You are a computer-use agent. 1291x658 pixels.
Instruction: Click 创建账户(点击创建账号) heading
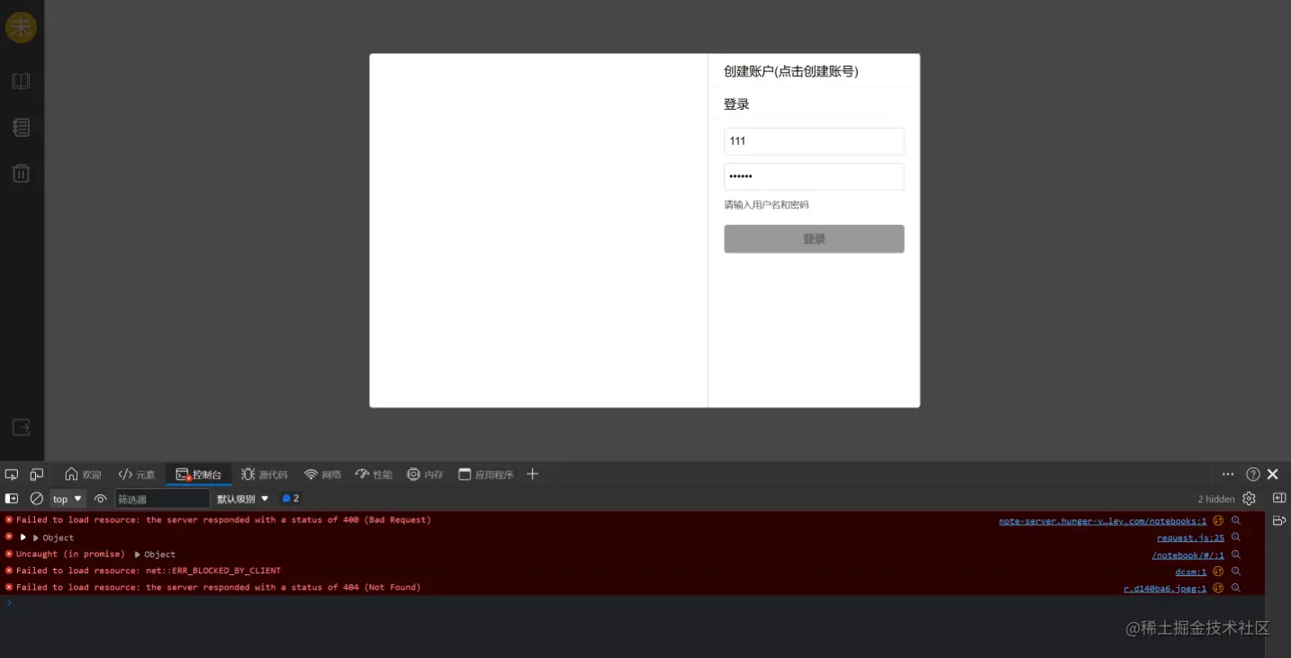coord(791,71)
